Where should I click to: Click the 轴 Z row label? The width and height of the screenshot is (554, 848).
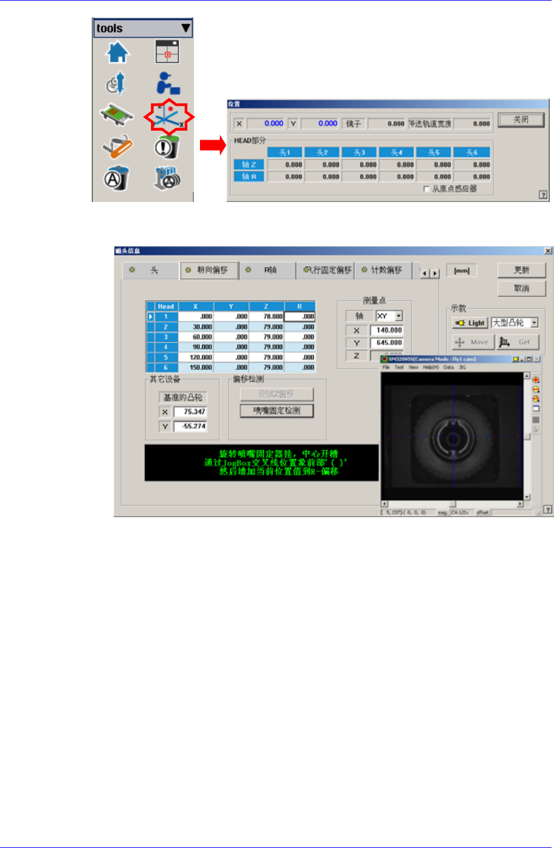(249, 165)
